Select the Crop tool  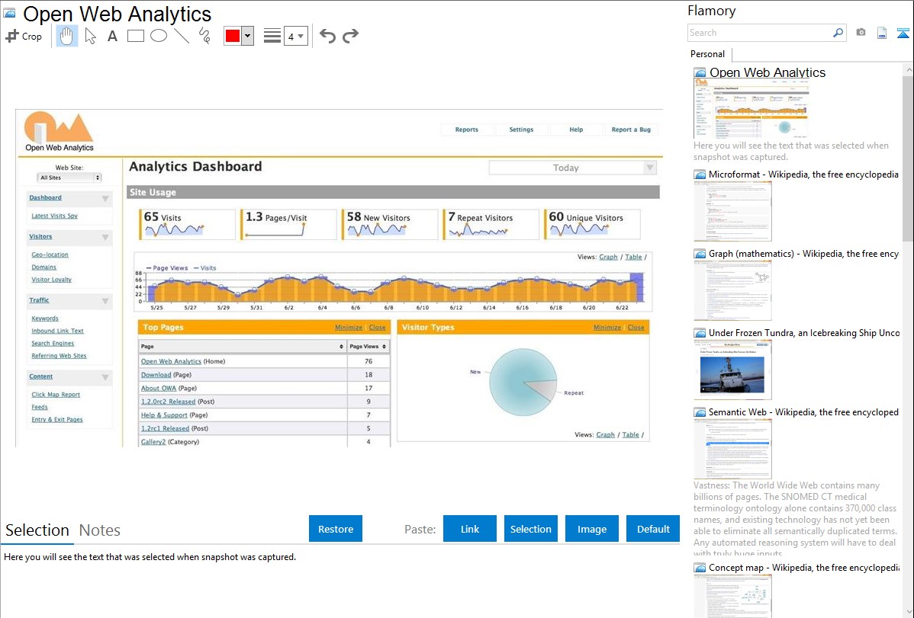pyautogui.click(x=24, y=36)
